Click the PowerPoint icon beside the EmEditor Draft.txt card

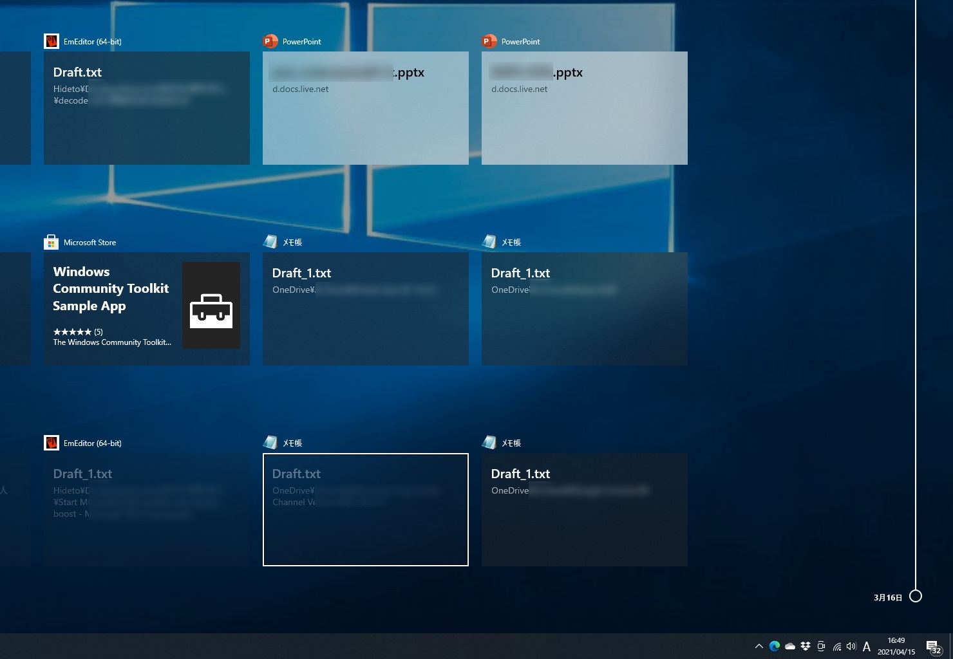tap(270, 41)
